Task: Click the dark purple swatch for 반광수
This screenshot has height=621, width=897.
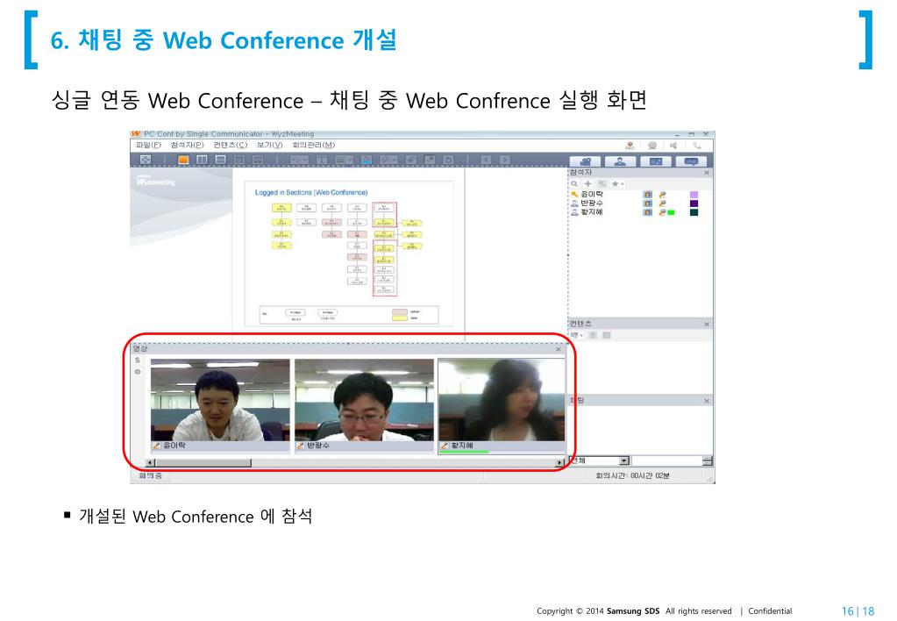Action: (694, 203)
